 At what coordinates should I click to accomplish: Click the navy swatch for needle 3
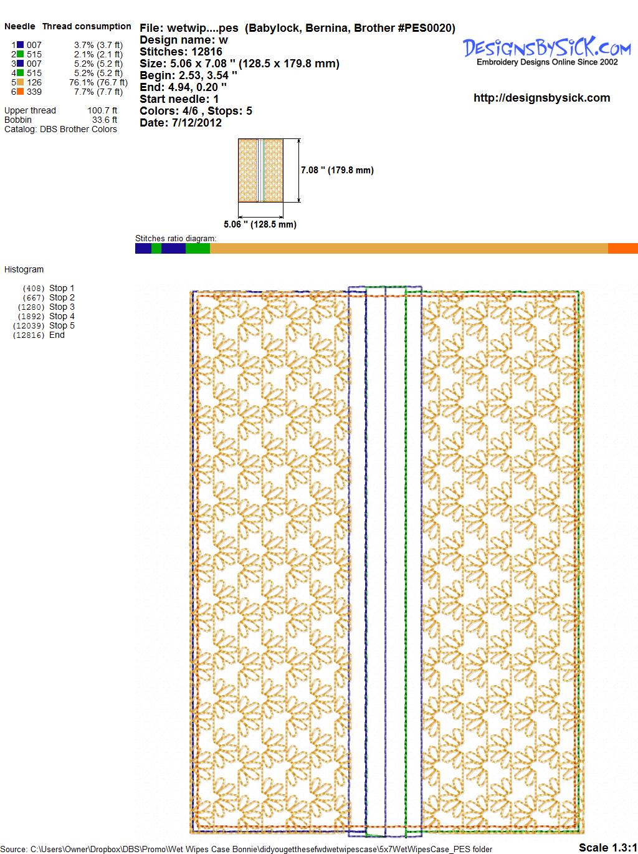point(21,64)
